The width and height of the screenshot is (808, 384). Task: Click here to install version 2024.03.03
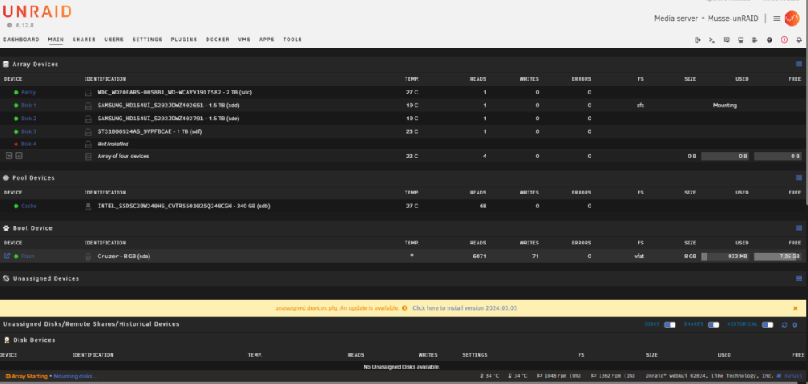click(465, 308)
